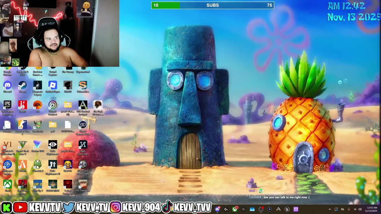Open the Wi-Fi network tray icon
The height and width of the screenshot is (214, 381).
coord(355,209)
